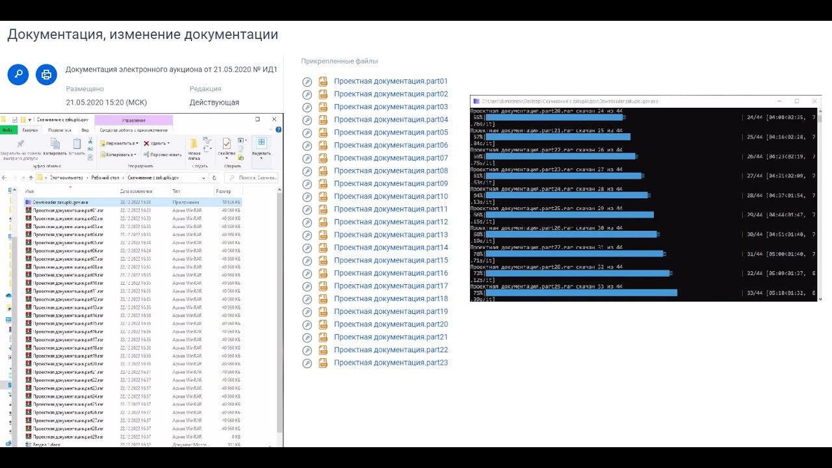832x468 pixels.
Task: Select Downloader.zakupki.gov.exe row in Explorer
Action: [x=133, y=202]
